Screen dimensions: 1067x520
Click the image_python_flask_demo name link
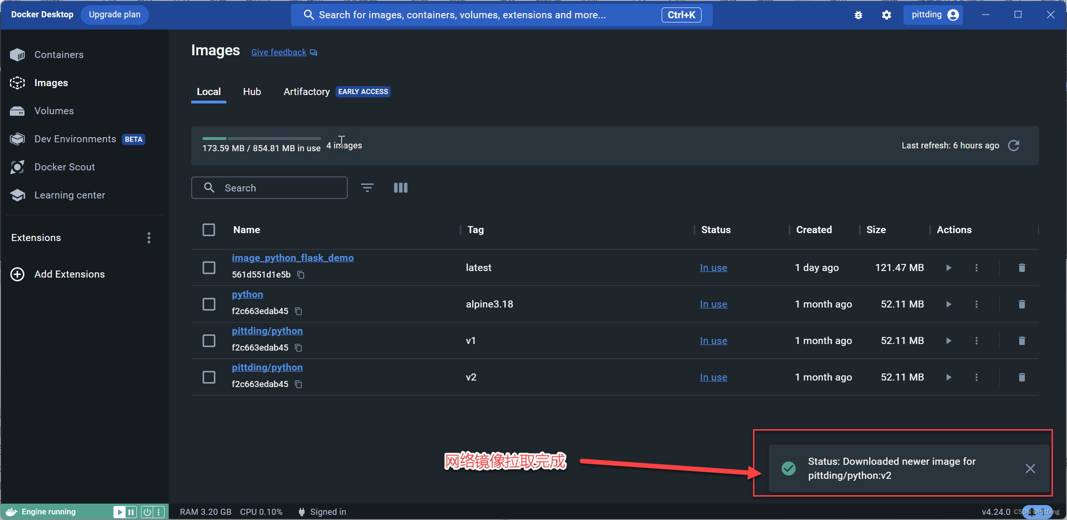click(x=292, y=258)
